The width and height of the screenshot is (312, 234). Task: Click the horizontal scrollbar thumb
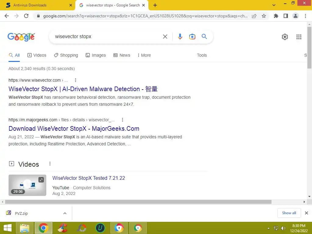click(138, 202)
